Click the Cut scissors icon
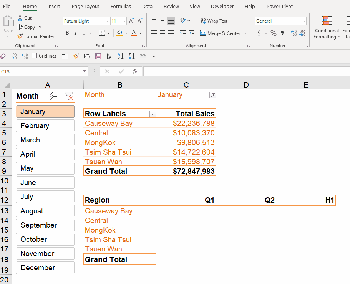Screen dimensions: 350x284 click(x=20, y=18)
